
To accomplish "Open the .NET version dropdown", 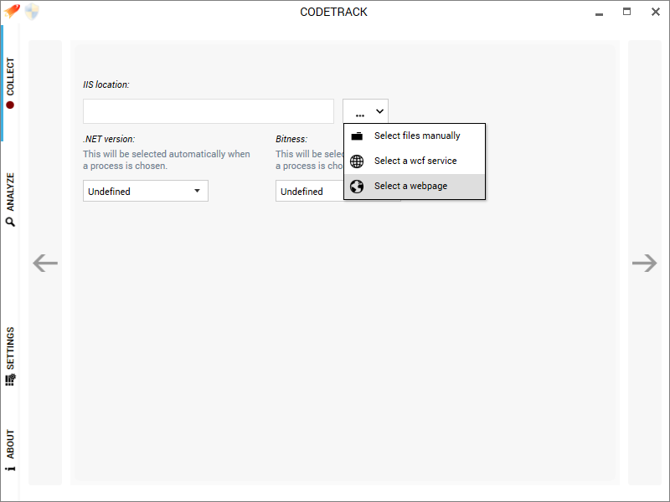I will [x=145, y=191].
